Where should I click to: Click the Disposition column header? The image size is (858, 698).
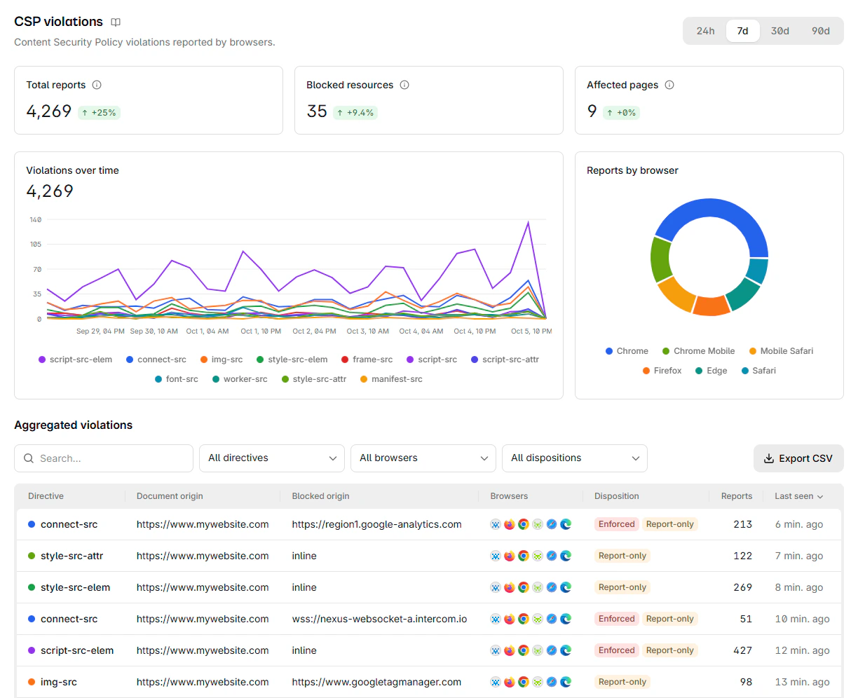click(x=616, y=496)
